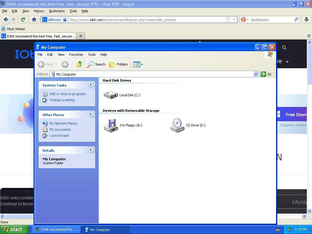The width and height of the screenshot is (312, 234).
Task: Click the list all tabs icon
Action: (x=309, y=36)
